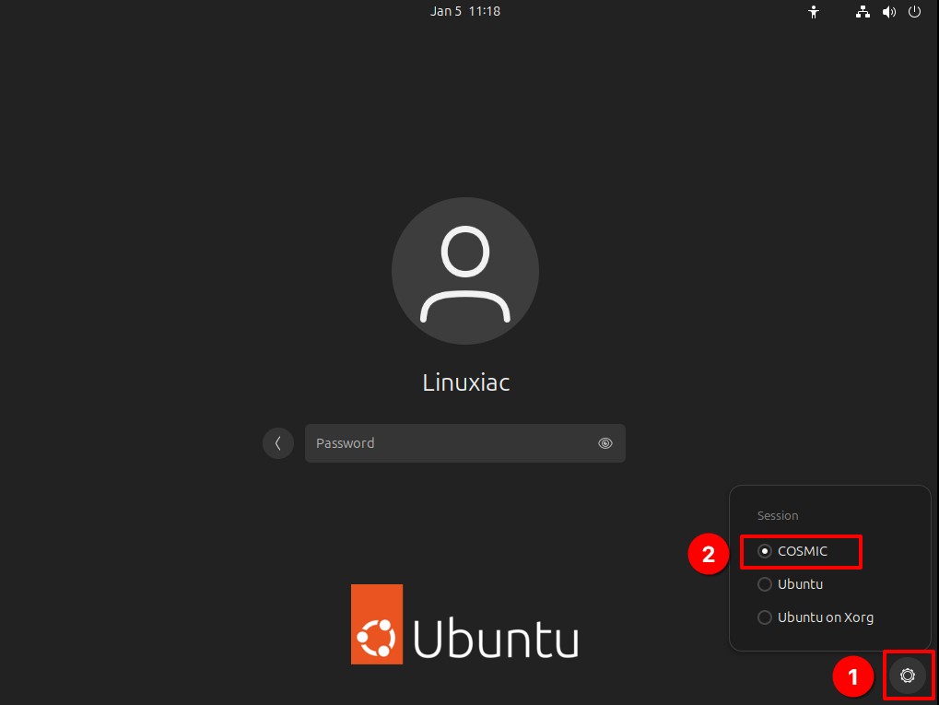939x705 pixels.
Task: Click the red number 1 annotation badge
Action: pyautogui.click(x=852, y=678)
